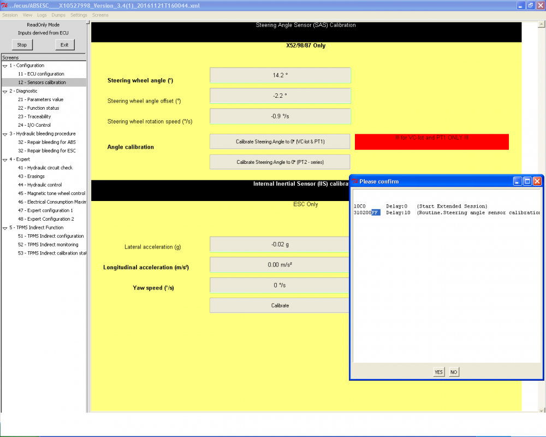Open 24 - I/O Control screen
546x437 pixels.
(x=34, y=125)
